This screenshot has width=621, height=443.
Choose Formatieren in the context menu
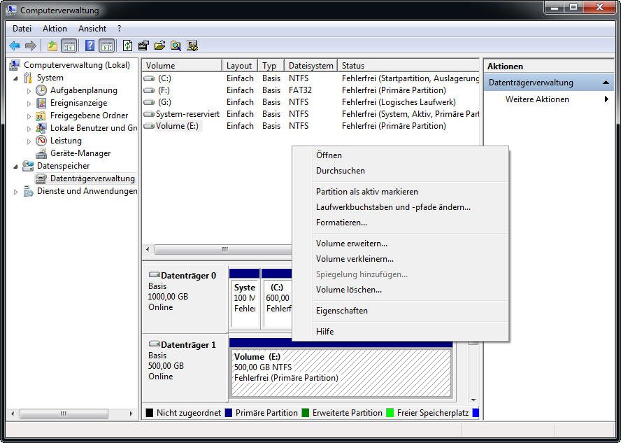[401, 223]
